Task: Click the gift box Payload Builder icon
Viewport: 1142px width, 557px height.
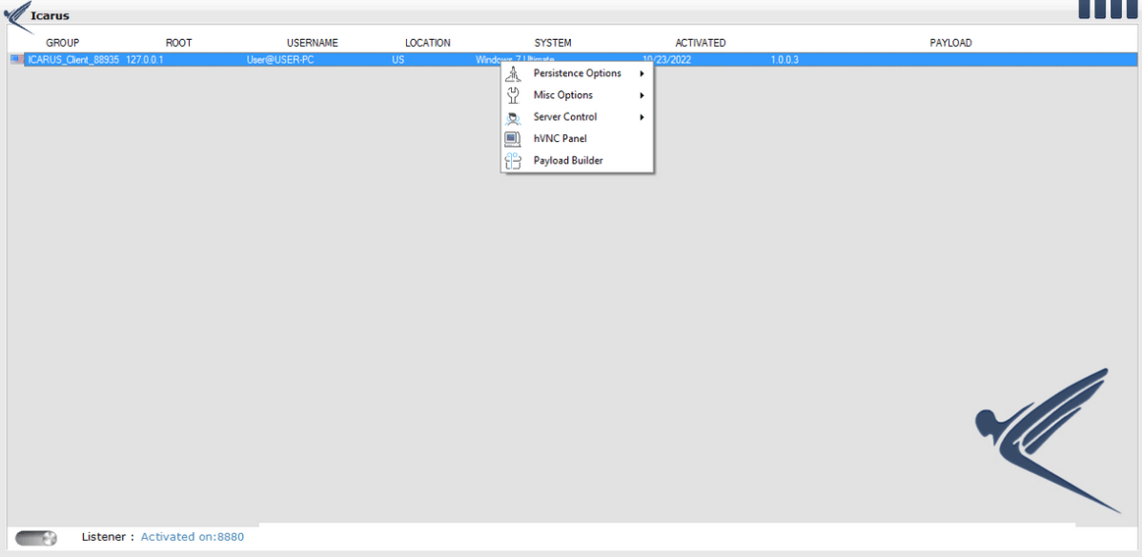Action: 513,161
